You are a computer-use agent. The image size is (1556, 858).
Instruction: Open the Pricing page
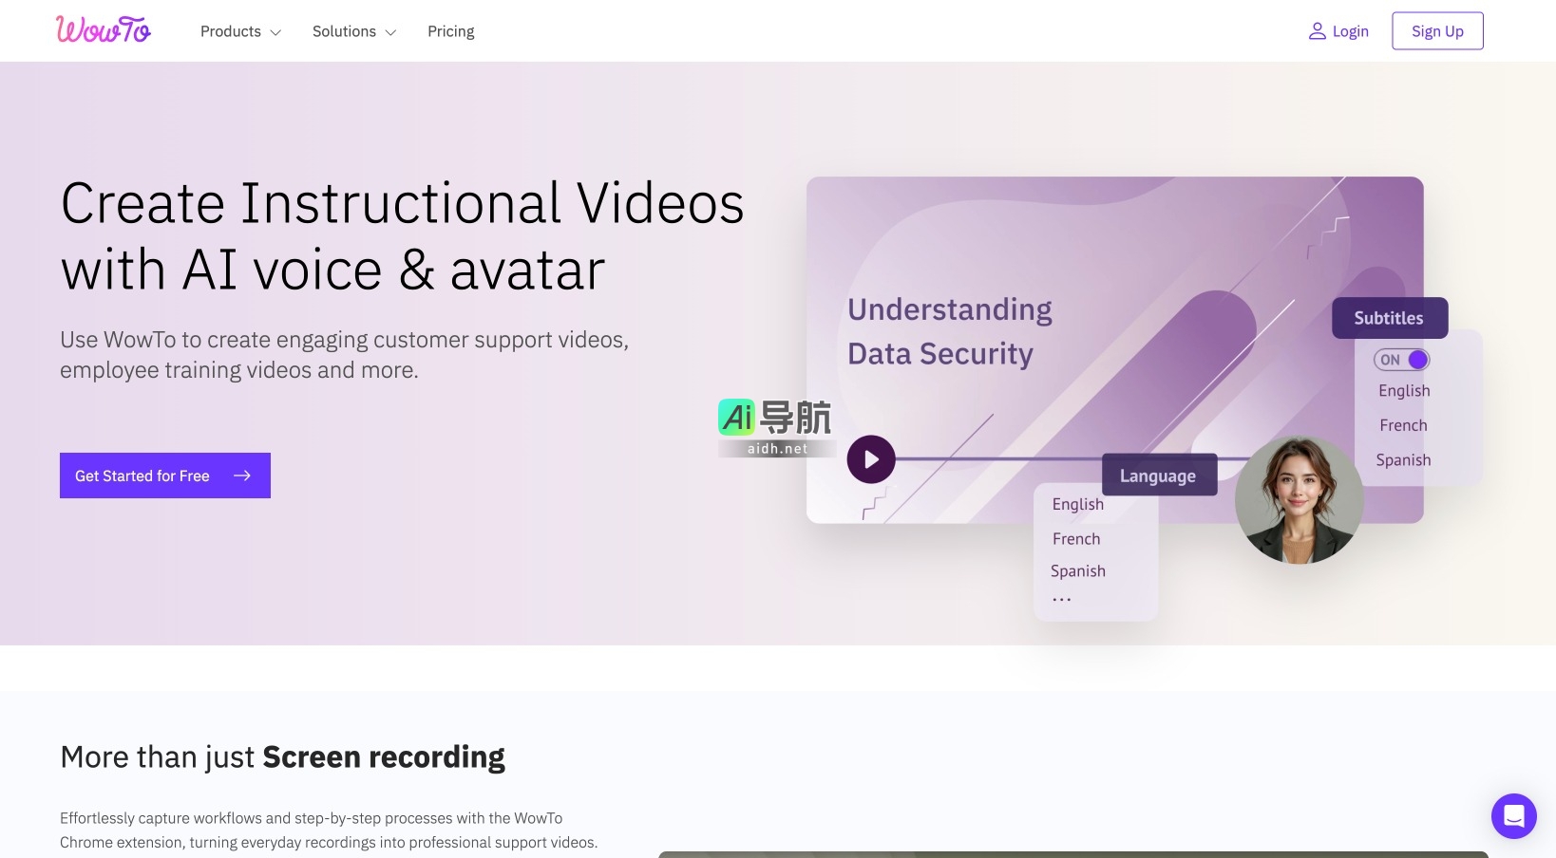(450, 31)
